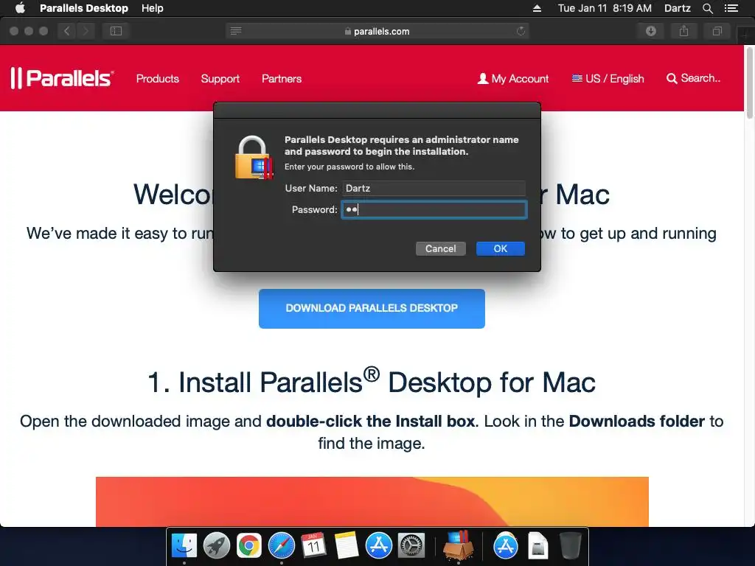The width and height of the screenshot is (755, 566).
Task: Confirm password with OK
Action: click(x=501, y=249)
